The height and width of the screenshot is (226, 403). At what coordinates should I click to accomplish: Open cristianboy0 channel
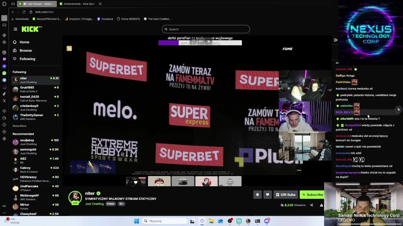[x=36, y=108]
